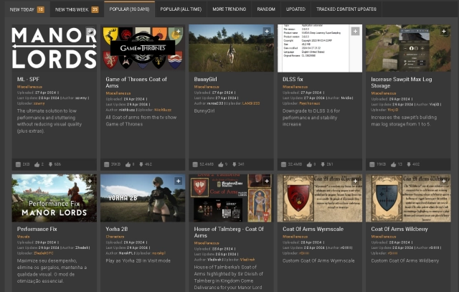Open Increase Sawpit Max Log Storage title

point(402,83)
